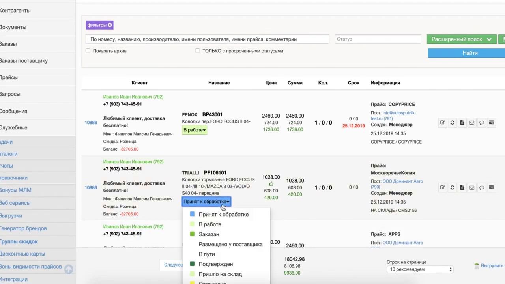Viewport: 505px width, 284px height.
Task: Open document for TRIALLI PF106101 row
Action: coord(462,187)
